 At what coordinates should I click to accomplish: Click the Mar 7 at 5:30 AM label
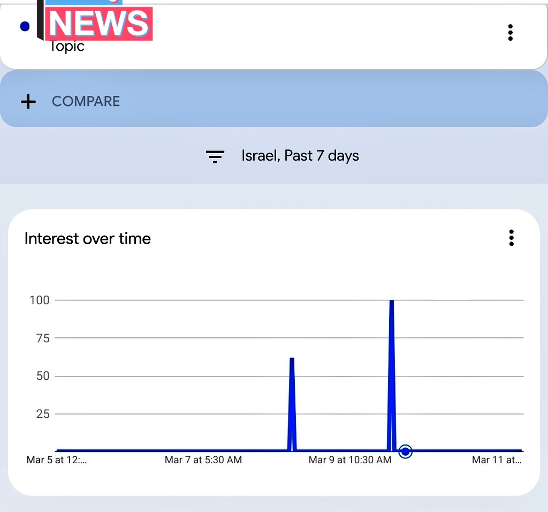click(x=203, y=460)
